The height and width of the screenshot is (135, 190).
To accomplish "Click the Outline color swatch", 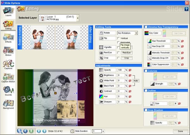I will tap(155, 96).
